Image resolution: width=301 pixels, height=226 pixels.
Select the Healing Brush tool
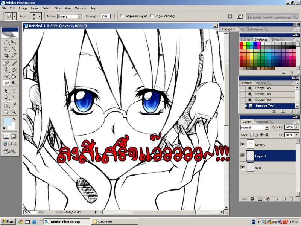pos(6,63)
